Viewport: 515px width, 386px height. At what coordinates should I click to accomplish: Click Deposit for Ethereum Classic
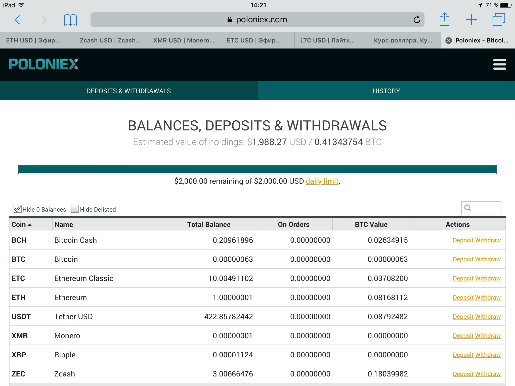[x=463, y=278]
